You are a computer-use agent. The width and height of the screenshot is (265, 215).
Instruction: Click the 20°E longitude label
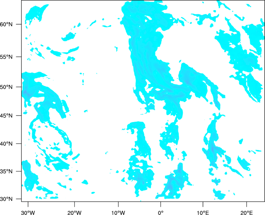click(246, 213)
